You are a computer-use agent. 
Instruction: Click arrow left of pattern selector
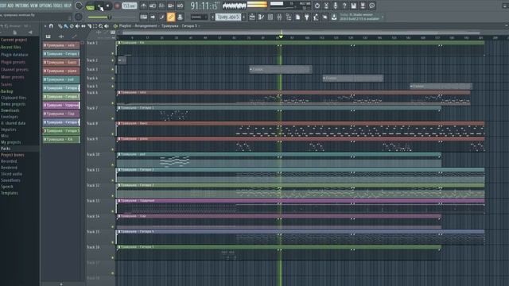[212, 17]
